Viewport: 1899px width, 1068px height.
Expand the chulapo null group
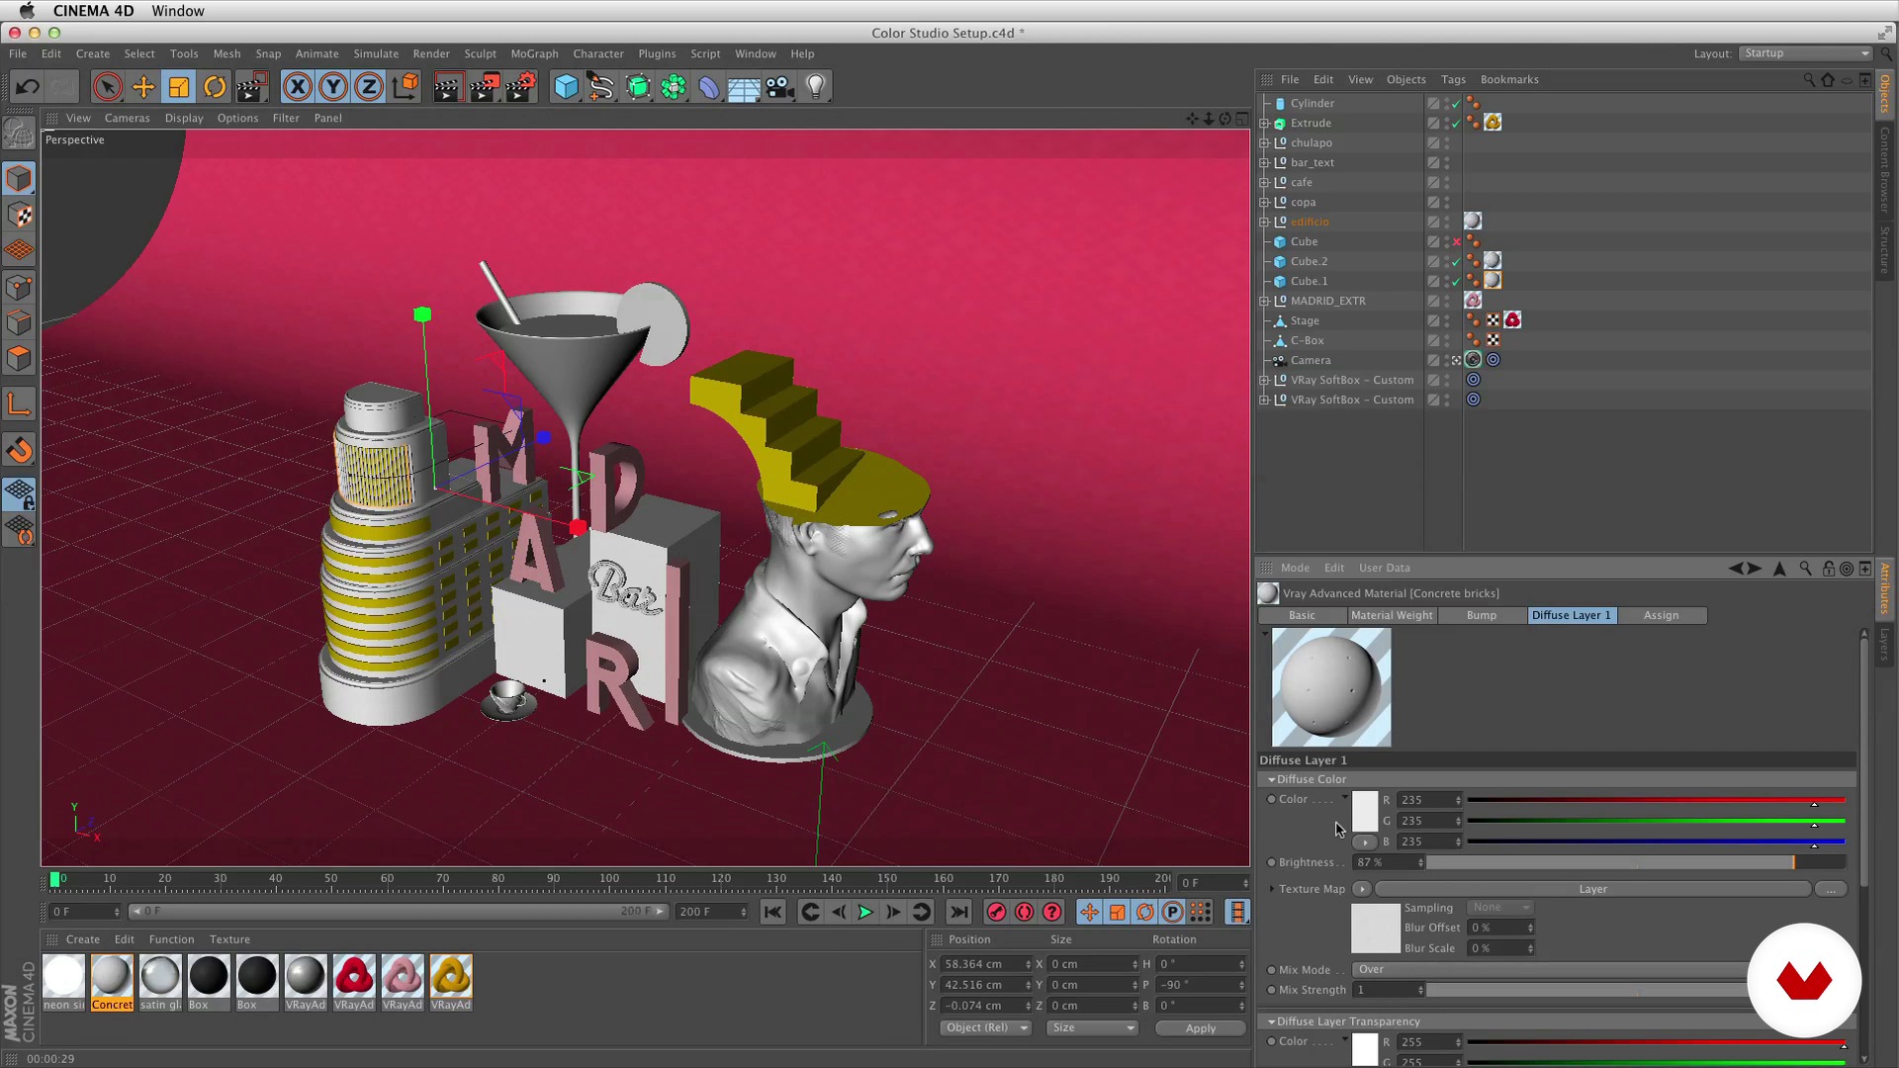tap(1264, 142)
